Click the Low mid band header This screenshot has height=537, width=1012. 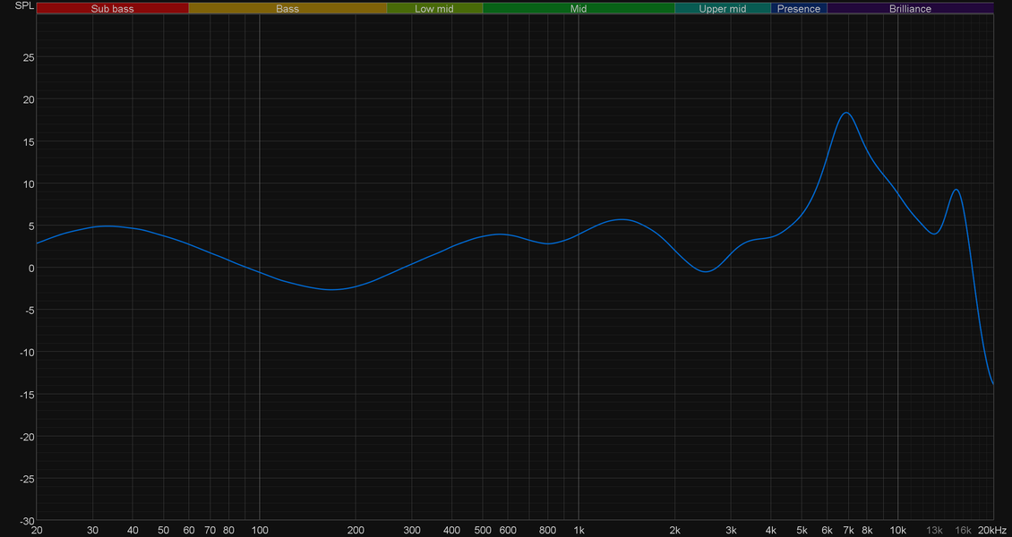coord(434,8)
